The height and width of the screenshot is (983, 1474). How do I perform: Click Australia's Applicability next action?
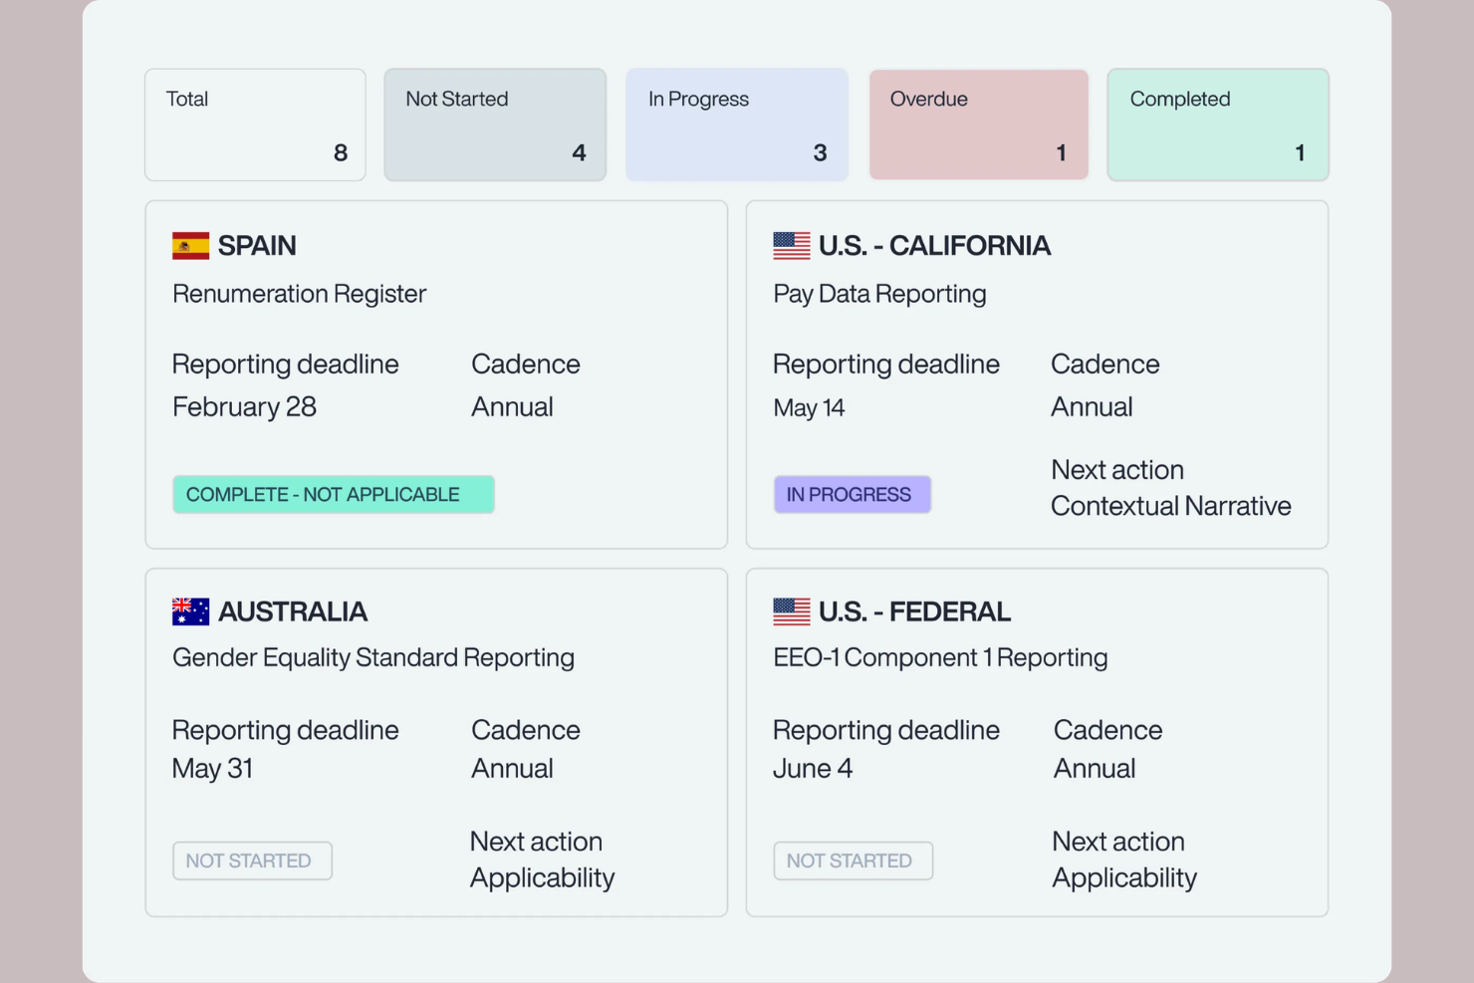point(542,877)
